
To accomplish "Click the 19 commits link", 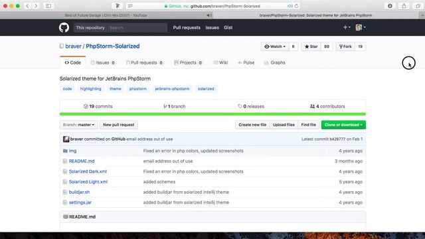I will [98, 106].
